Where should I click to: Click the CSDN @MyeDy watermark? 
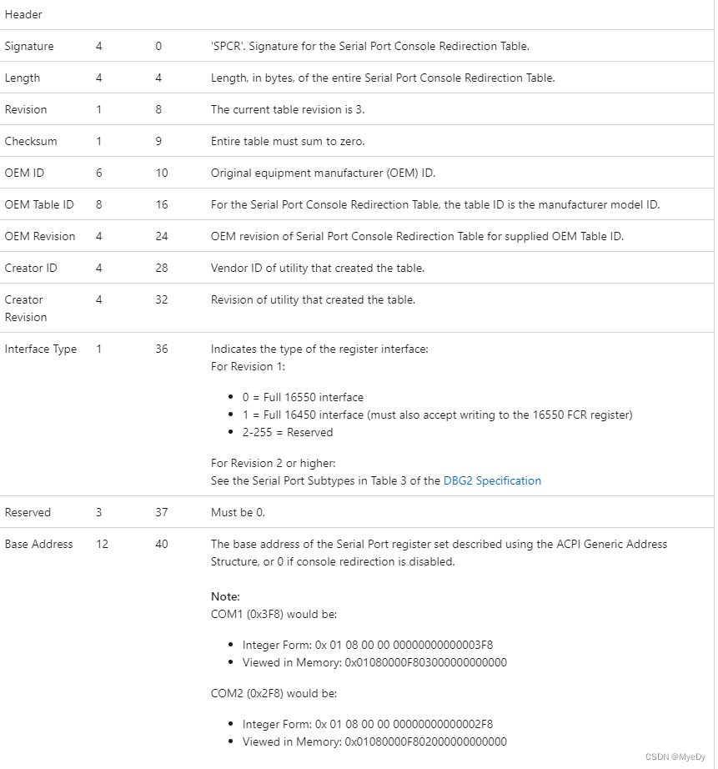tap(675, 756)
